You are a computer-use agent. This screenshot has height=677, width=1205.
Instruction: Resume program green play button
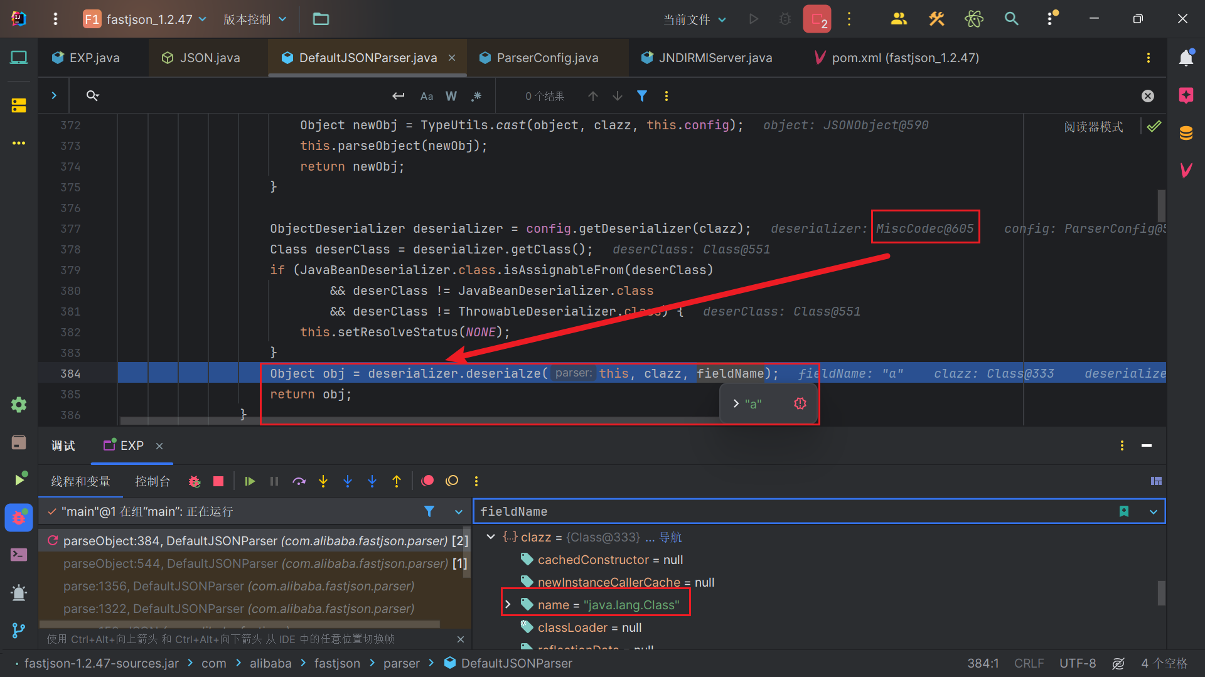[x=250, y=481]
